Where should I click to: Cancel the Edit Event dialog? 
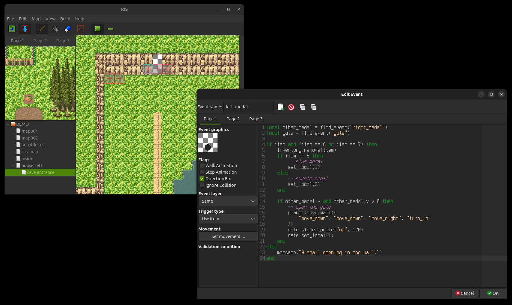tap(465, 293)
